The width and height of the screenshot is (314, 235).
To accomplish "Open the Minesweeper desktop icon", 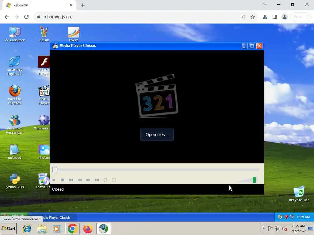I will pyautogui.click(x=42, y=122).
